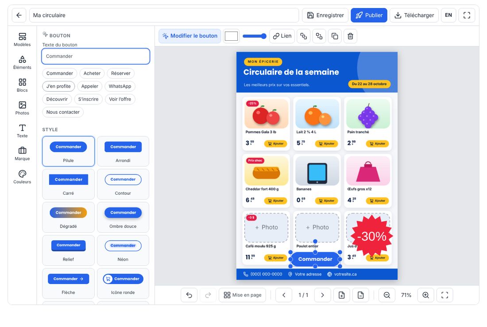Open the white color swatch in toolbar
Viewport: 487px width, 327px height.
232,36
